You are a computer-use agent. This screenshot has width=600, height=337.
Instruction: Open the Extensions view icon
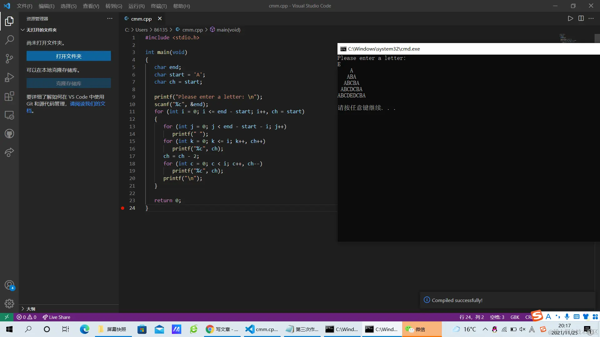[x=9, y=96]
